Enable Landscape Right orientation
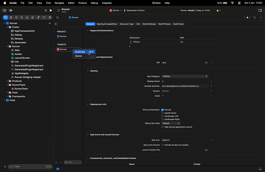Screen dimensions: 265x172 (162, 119)
